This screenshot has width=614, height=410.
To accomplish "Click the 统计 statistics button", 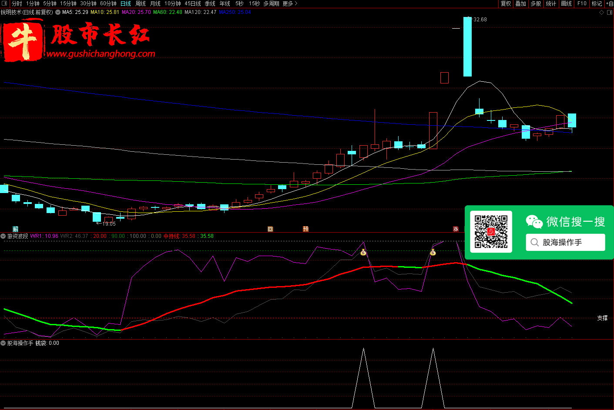I will point(551,3).
